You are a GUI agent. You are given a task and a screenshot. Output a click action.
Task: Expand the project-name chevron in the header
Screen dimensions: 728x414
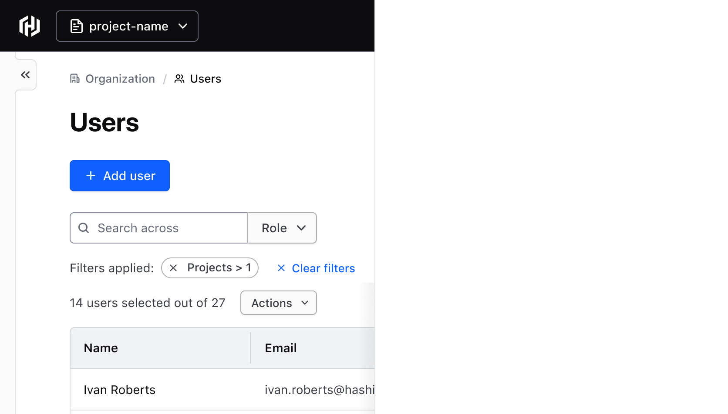click(x=183, y=26)
